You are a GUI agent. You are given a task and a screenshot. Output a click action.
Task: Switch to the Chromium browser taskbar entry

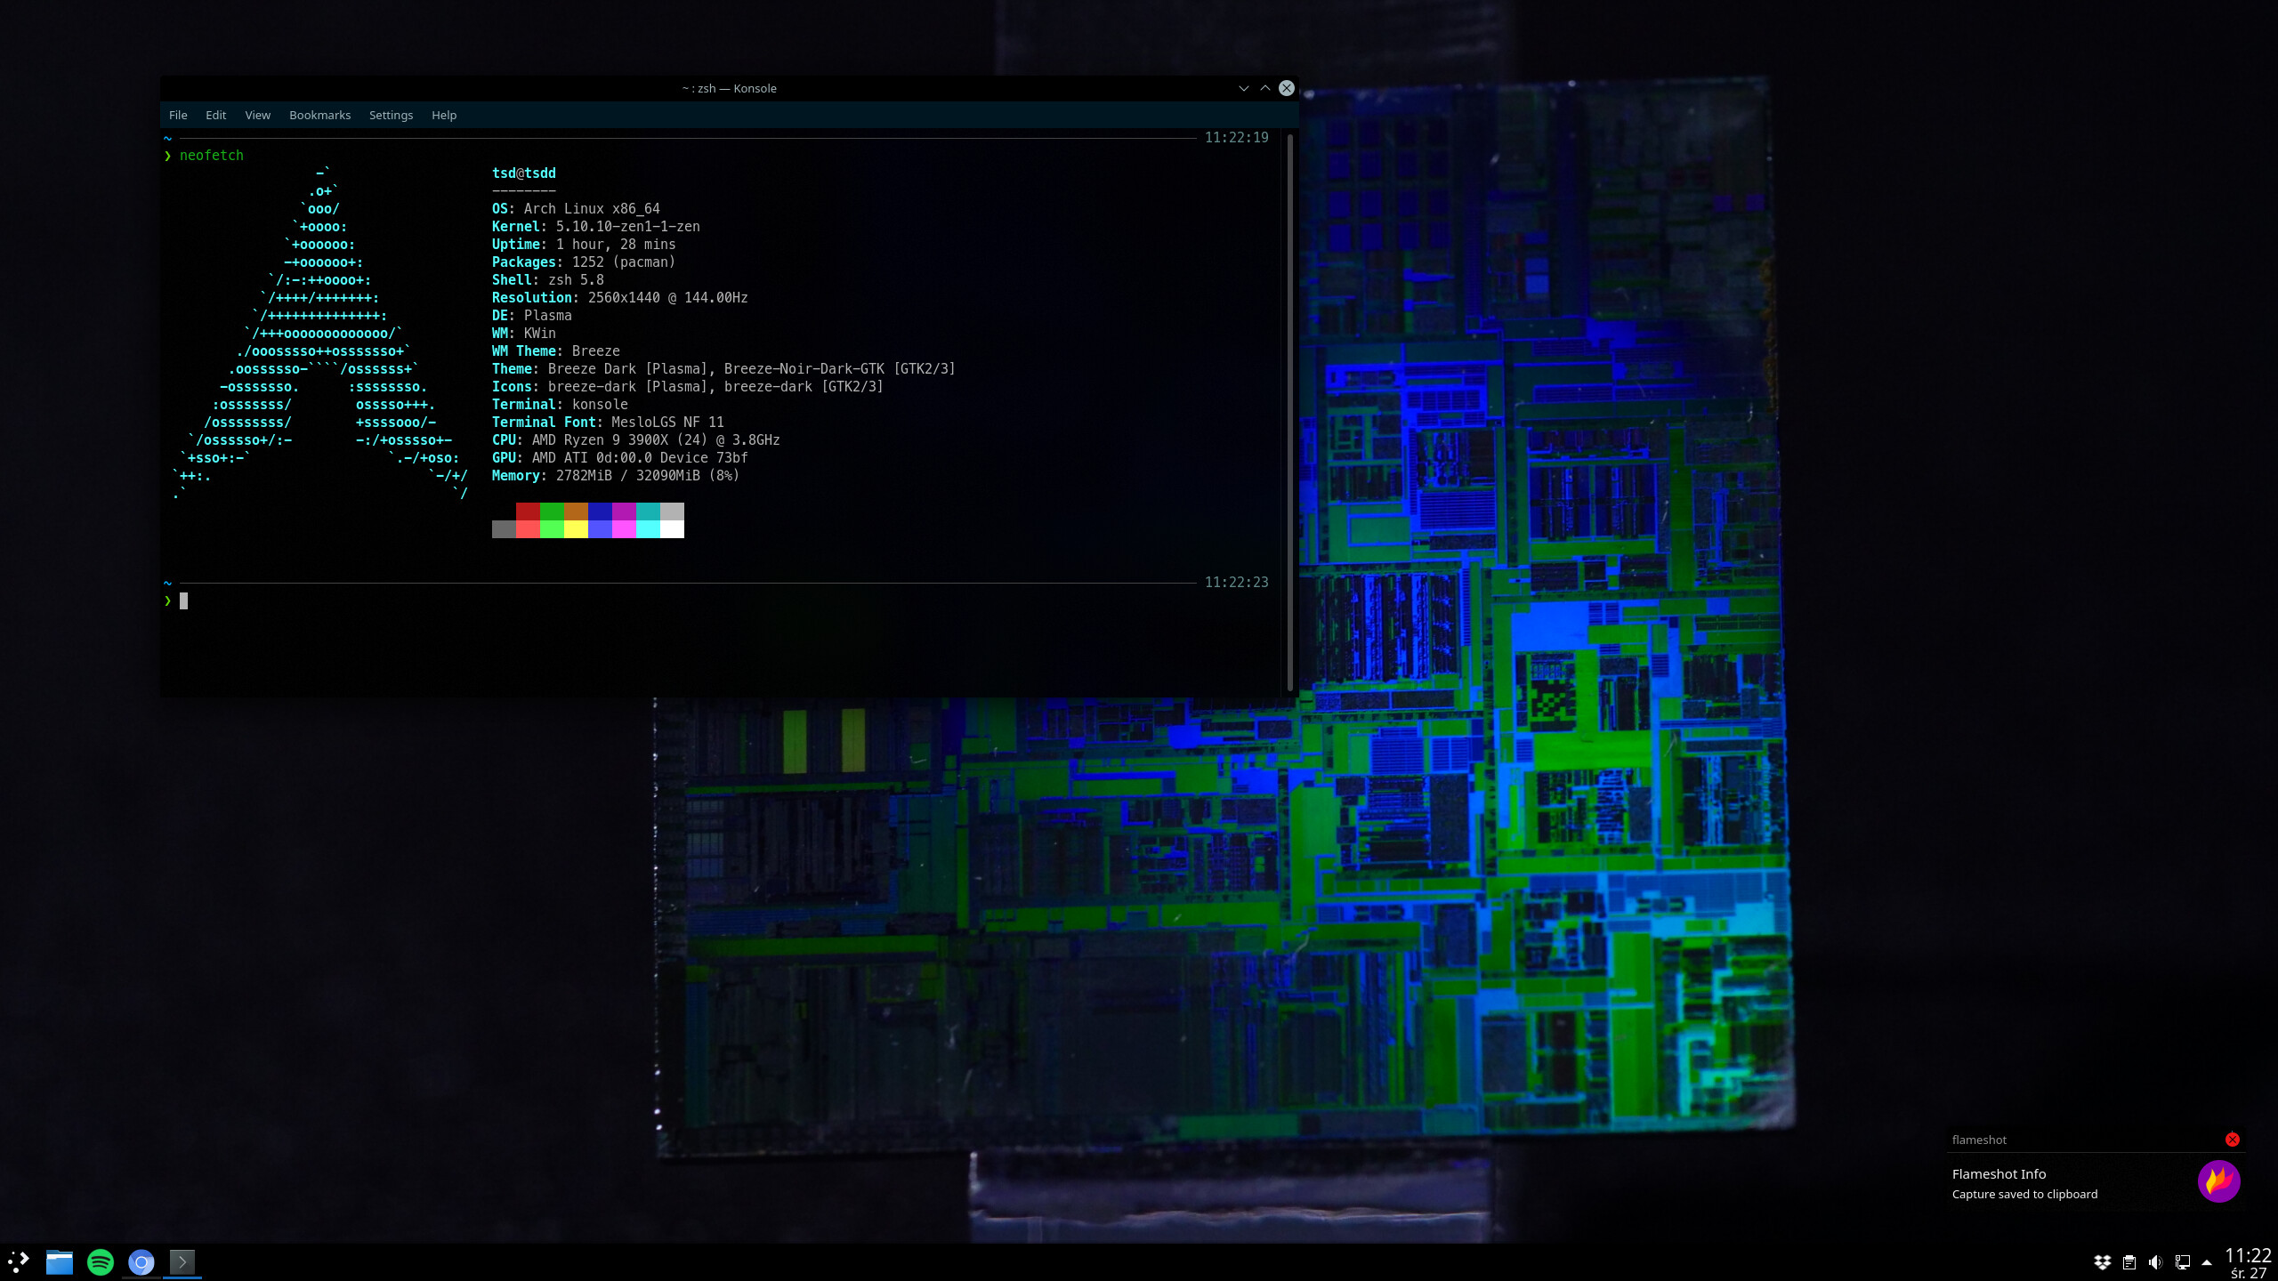click(141, 1261)
